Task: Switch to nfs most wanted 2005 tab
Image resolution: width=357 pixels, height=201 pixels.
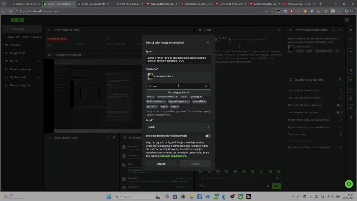Action: (128, 4)
